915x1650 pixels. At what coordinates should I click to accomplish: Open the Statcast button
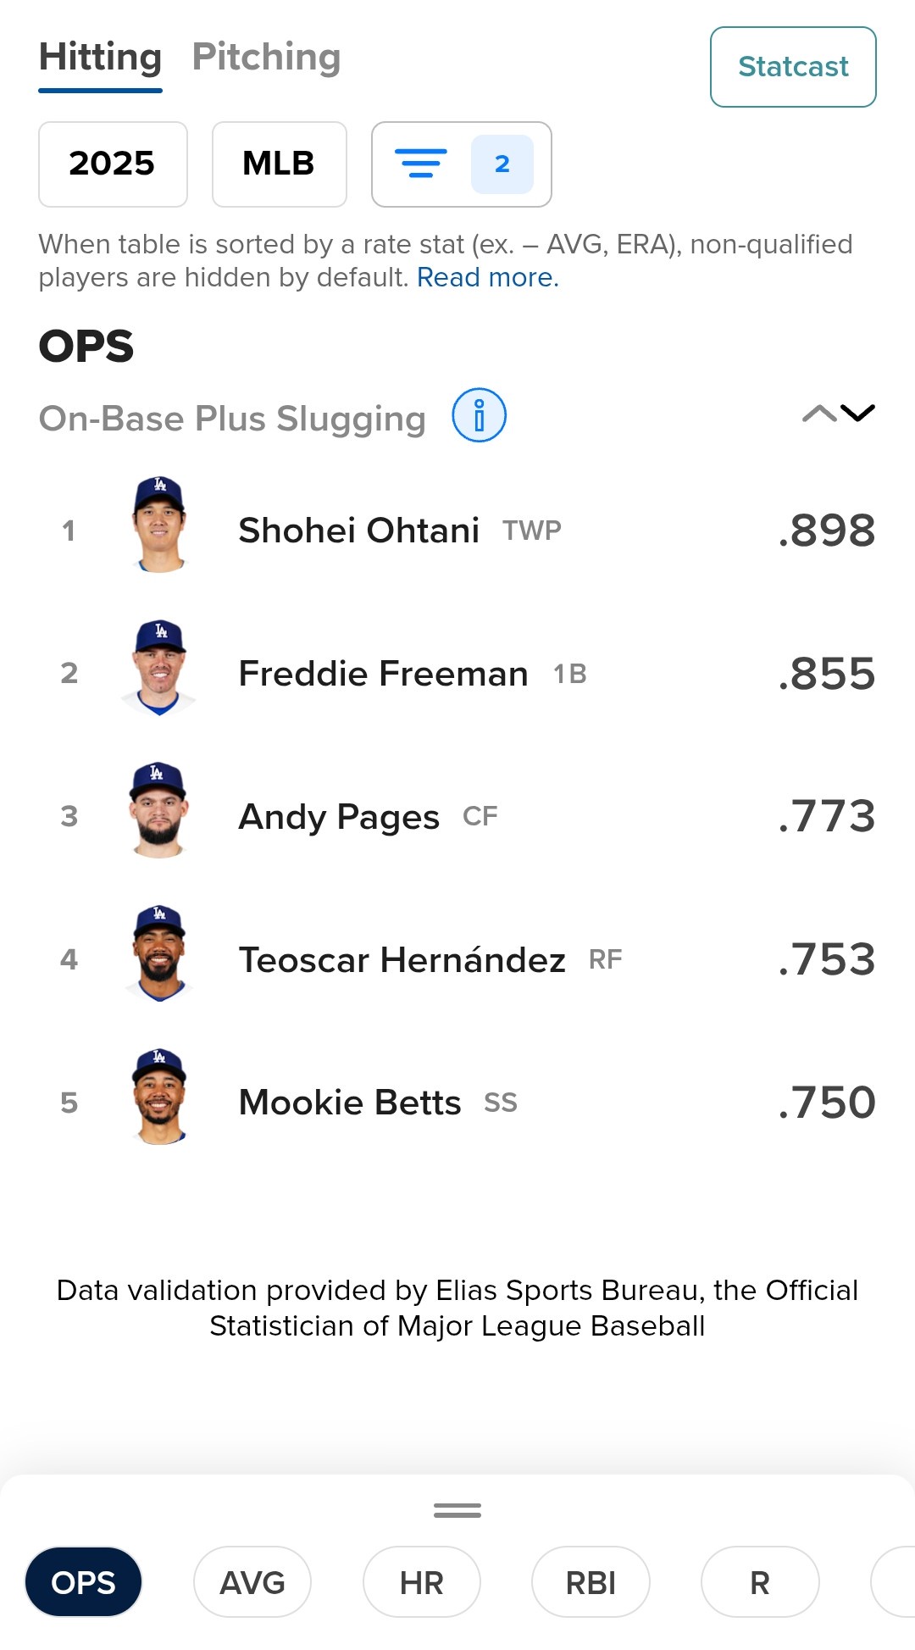[793, 67]
